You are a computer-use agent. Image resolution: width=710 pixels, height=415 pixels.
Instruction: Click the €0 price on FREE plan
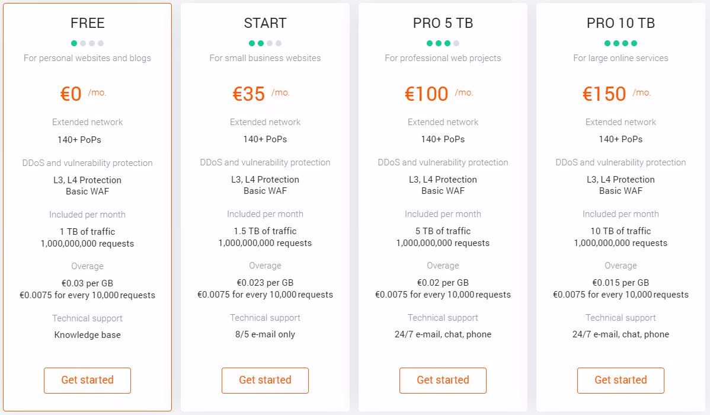pos(71,94)
